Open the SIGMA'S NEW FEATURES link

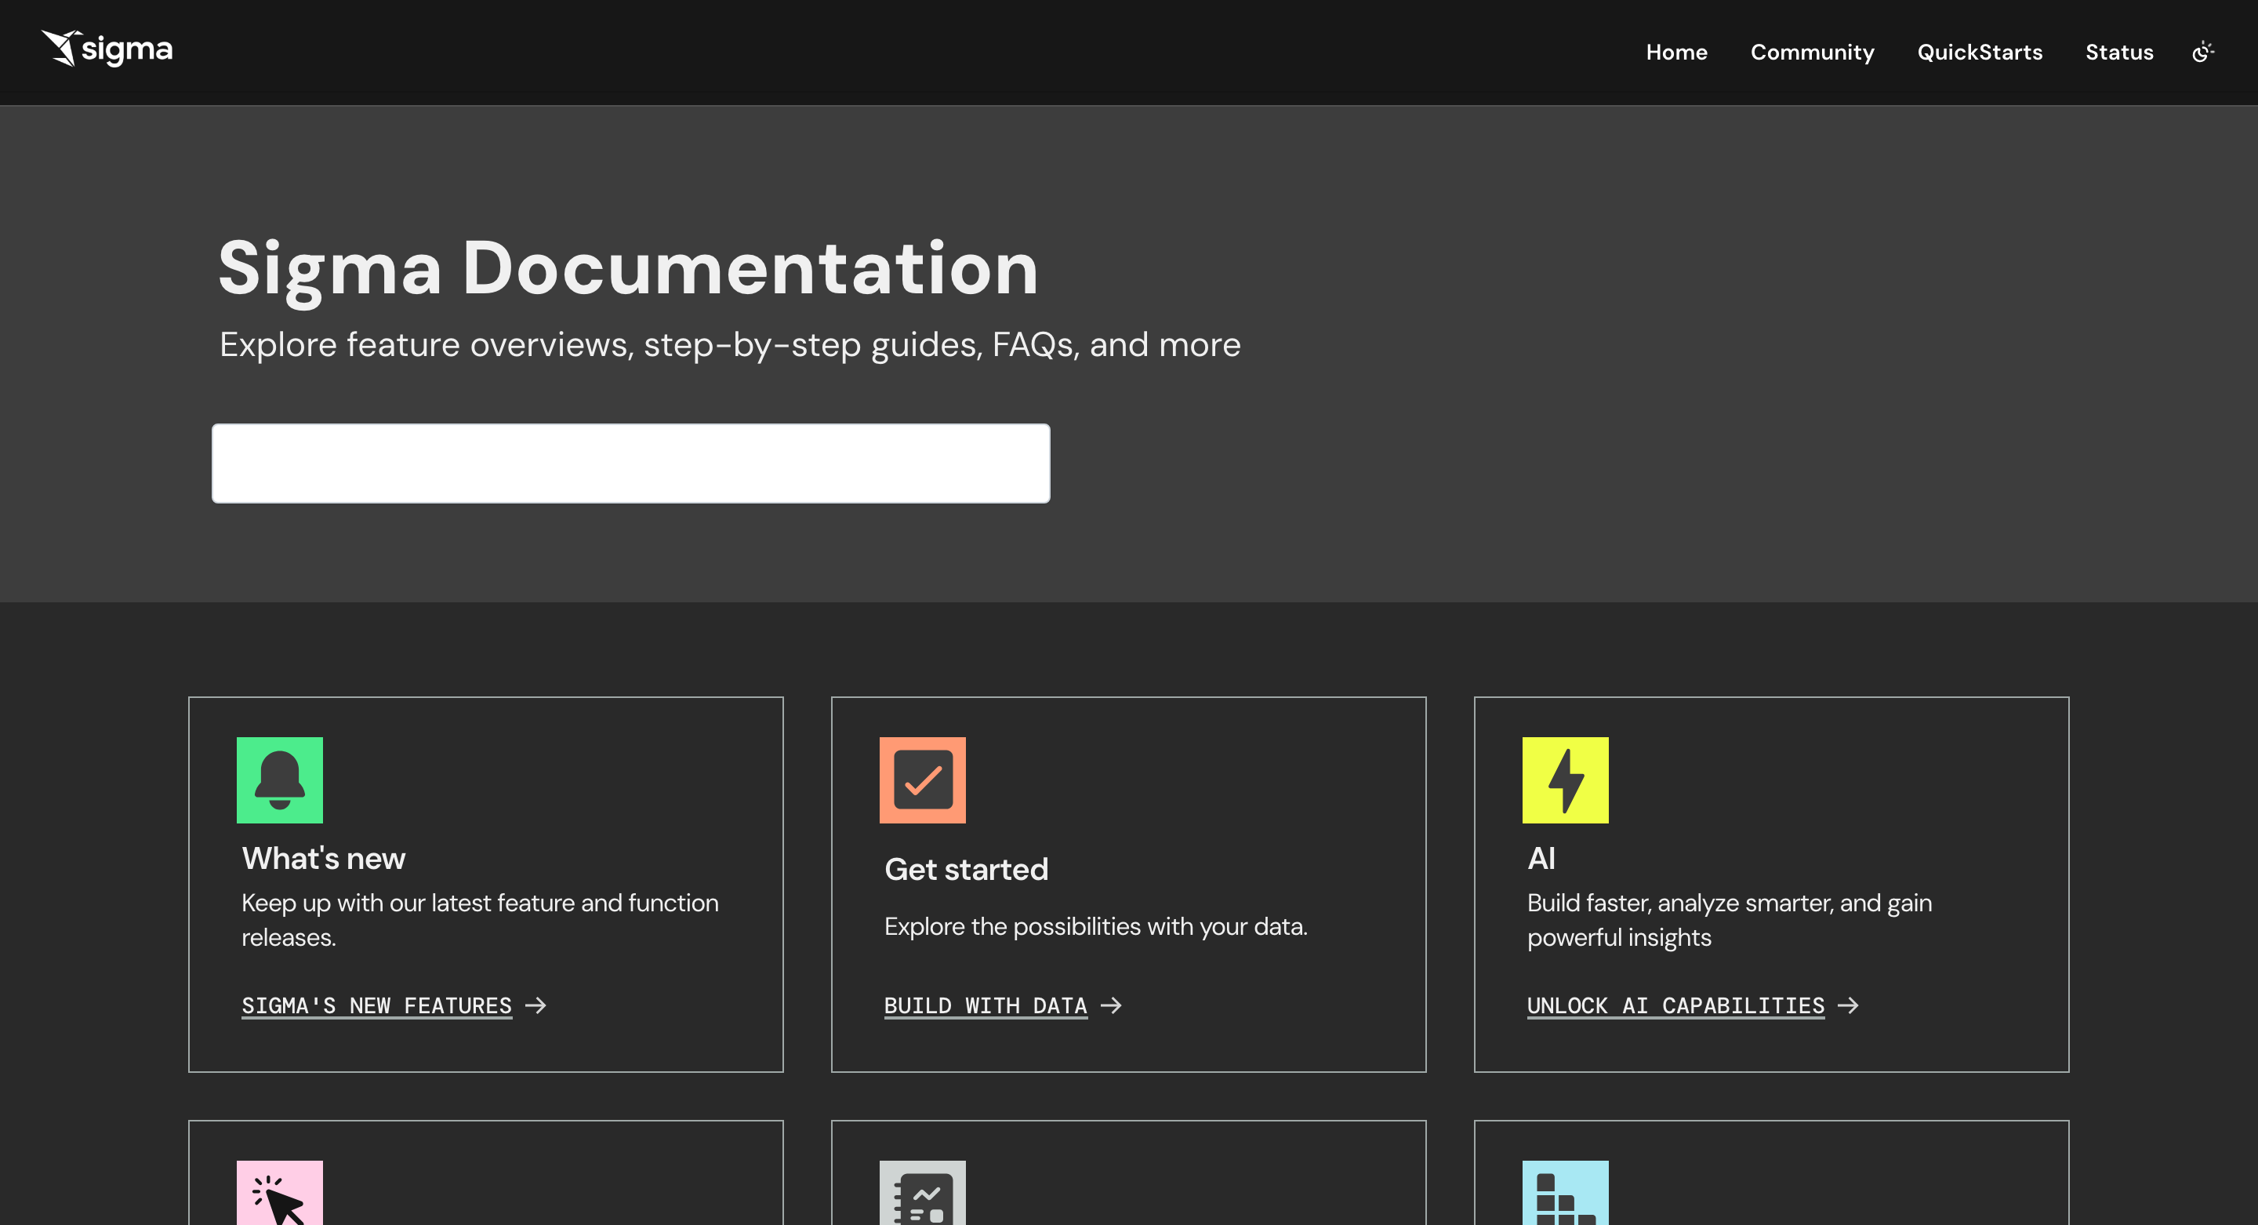(x=377, y=1005)
